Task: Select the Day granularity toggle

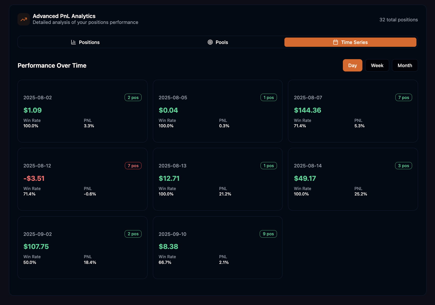Action: tap(352, 65)
